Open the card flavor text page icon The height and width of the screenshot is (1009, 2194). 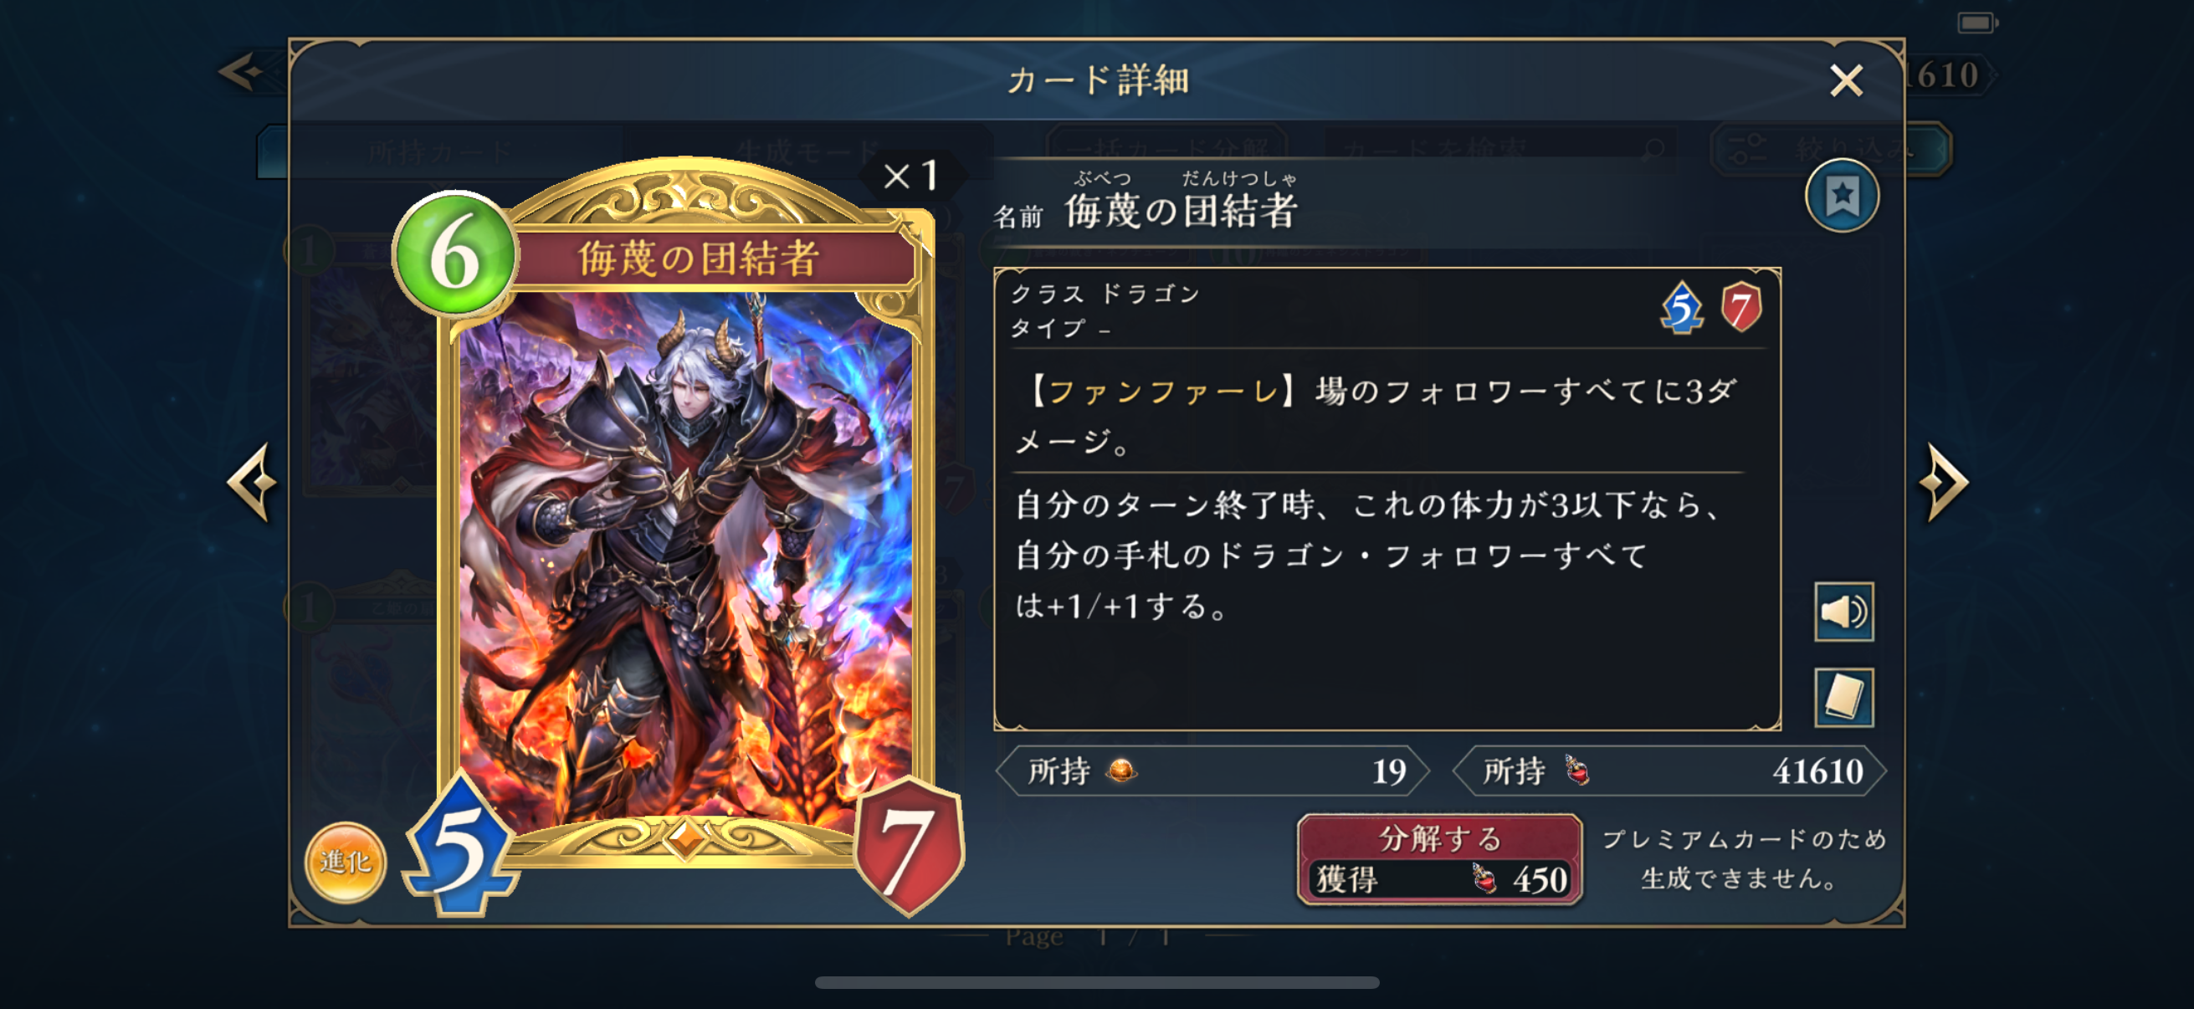[1844, 698]
